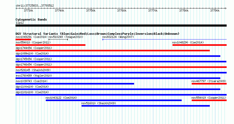Viewport: 234px width, 124px height.
Task: Click the 11p12 band label
Action: [x=20, y=23]
